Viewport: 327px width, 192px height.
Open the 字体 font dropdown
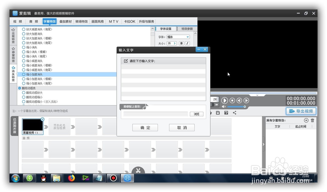point(178,37)
